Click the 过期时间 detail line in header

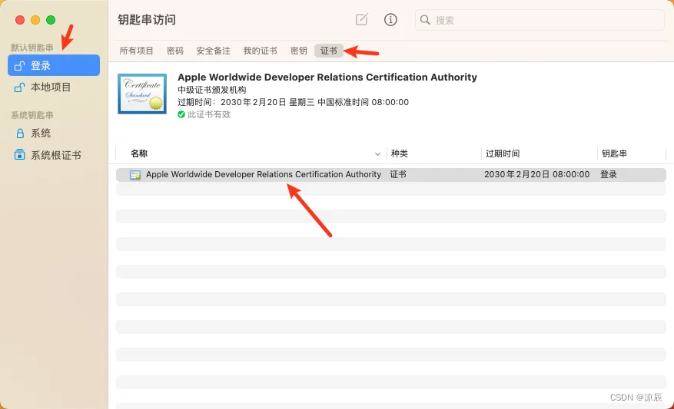click(x=293, y=102)
